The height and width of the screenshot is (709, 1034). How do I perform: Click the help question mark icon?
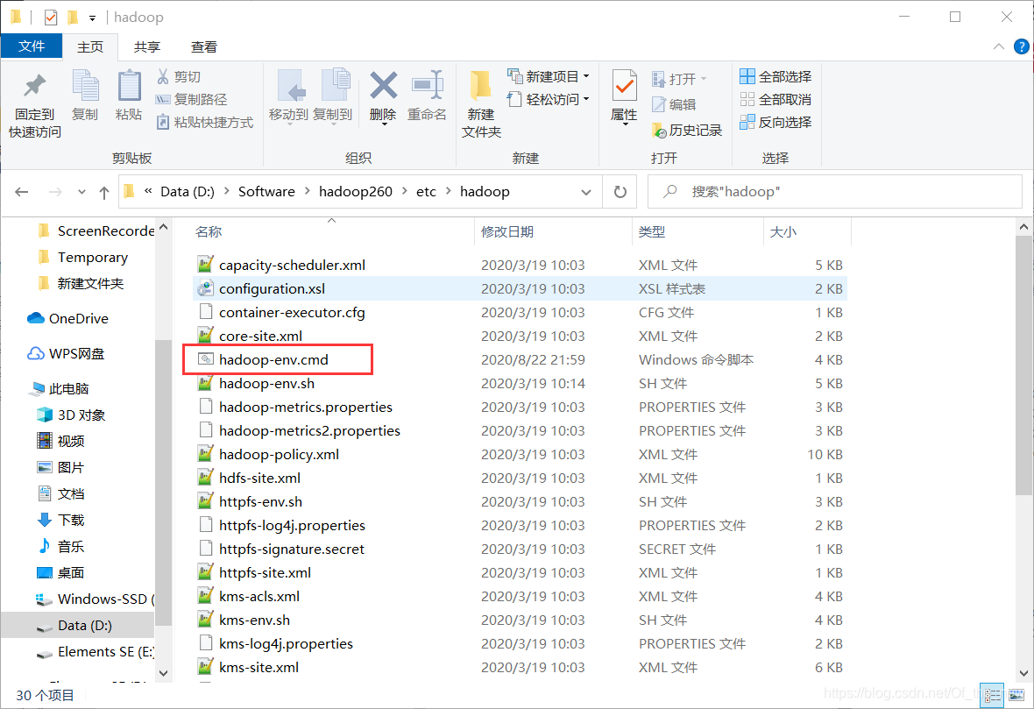pyautogui.click(x=1021, y=46)
